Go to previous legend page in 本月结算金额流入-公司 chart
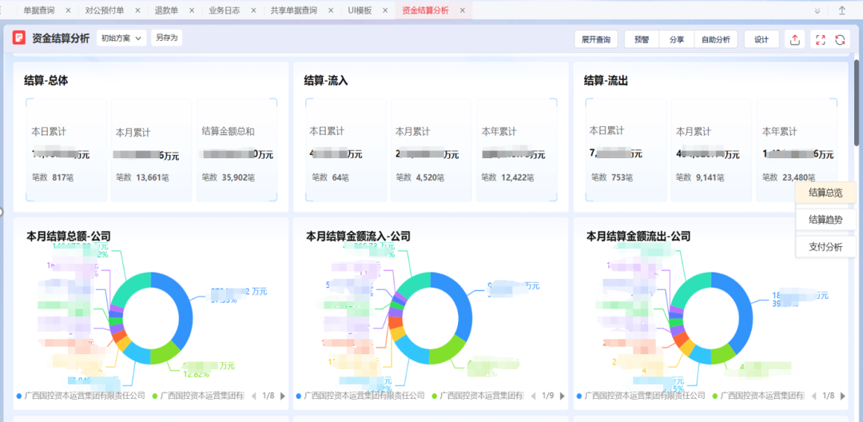This screenshot has width=863, height=422. pos(533,396)
